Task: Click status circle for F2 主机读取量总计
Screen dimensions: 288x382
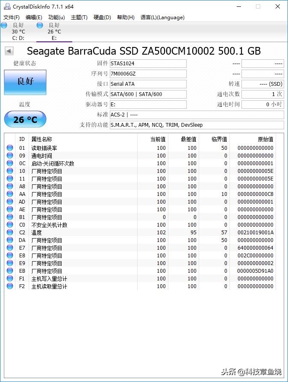Action: [x=10, y=286]
